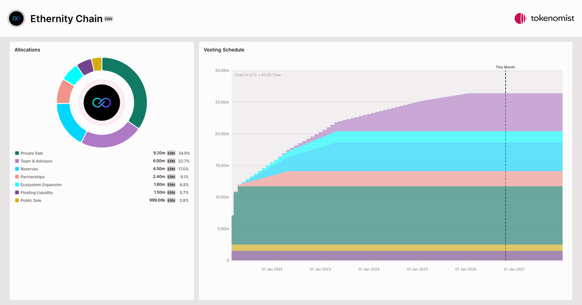Screen dimensions: 582x305
Task: Click the 1.50m Floating Liquidity amount
Action: [x=160, y=193]
